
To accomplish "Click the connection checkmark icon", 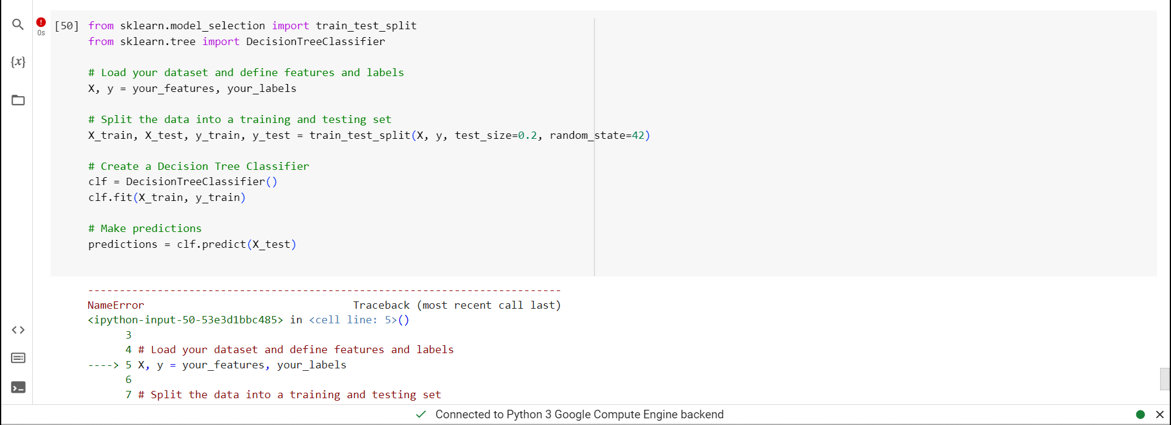I will pyautogui.click(x=421, y=415).
